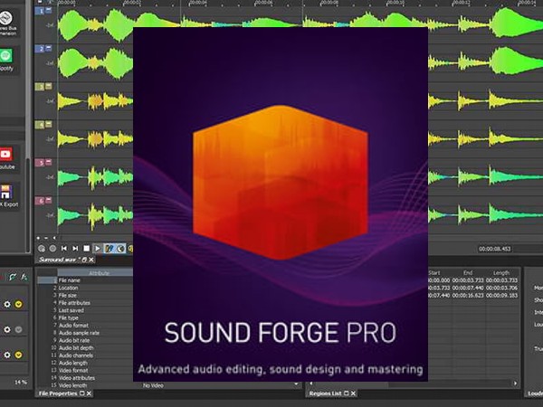Open the third yellow plug-in dropdown arrow
This screenshot has width=543, height=407.
(18, 355)
